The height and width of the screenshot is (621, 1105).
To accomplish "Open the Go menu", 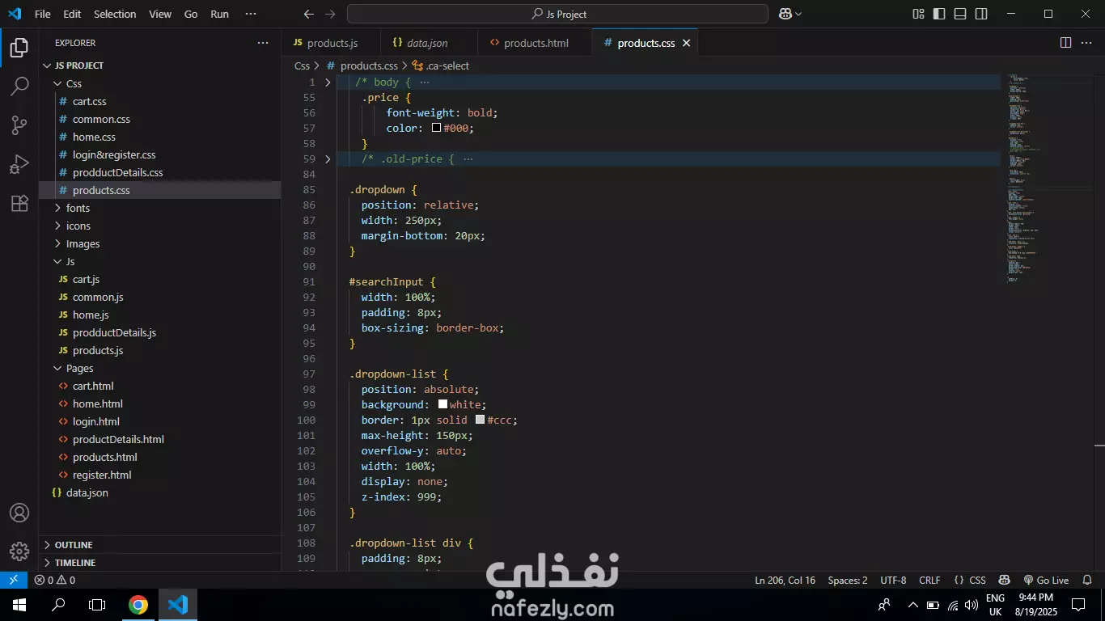I will pos(191,14).
